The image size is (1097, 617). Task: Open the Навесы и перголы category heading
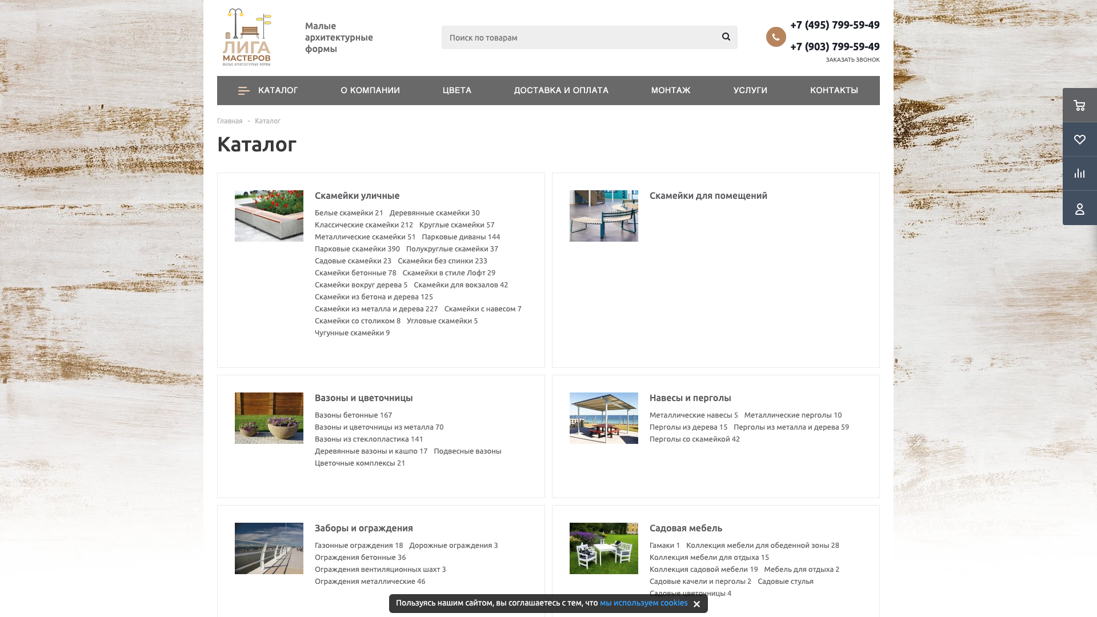click(x=690, y=398)
